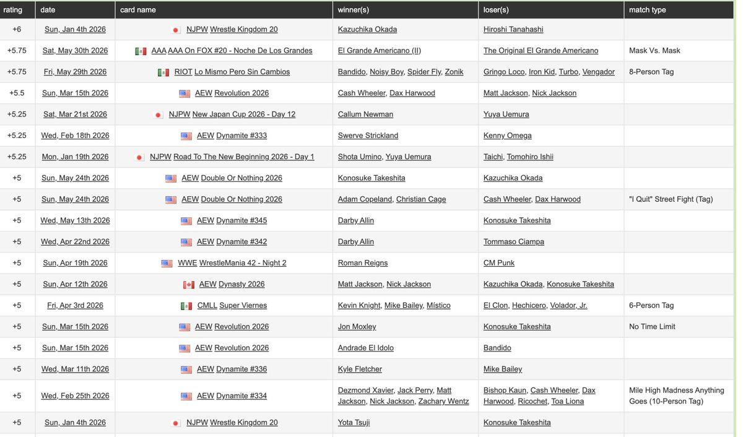Viewport: 743px width, 437px height.
Task: Click the US flag beside AEW Dynamite #345
Action: (186, 221)
